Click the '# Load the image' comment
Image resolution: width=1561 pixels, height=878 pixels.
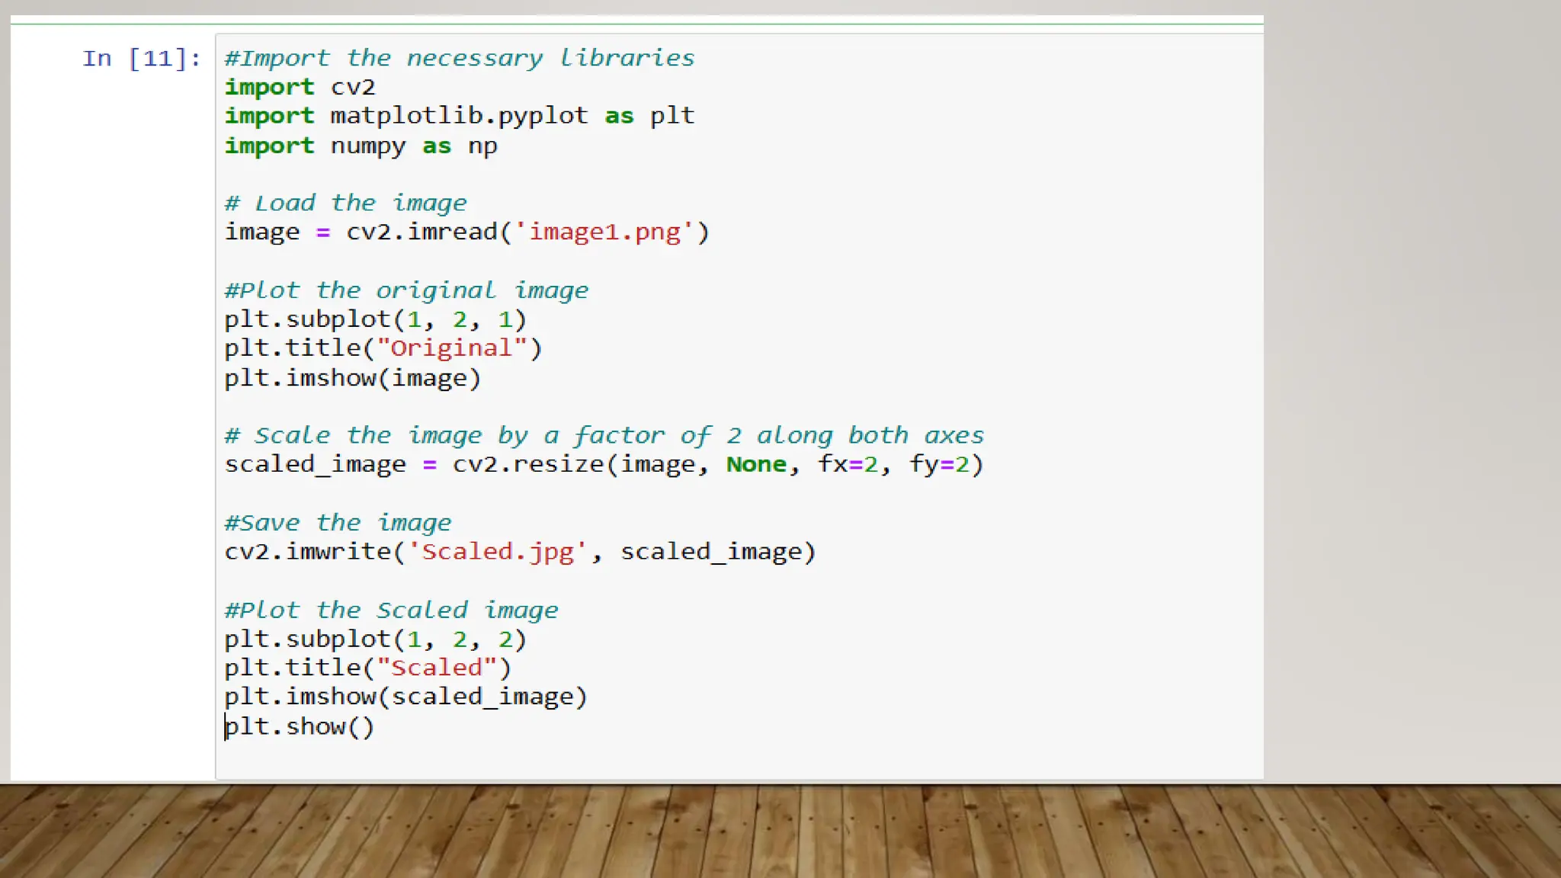tap(345, 203)
